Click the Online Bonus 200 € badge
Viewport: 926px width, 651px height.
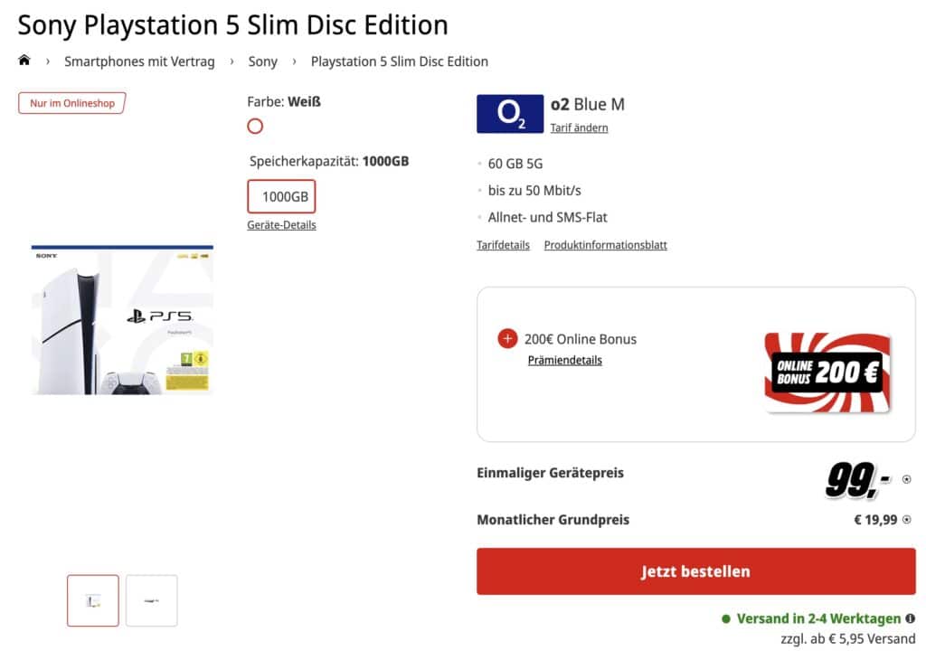827,372
